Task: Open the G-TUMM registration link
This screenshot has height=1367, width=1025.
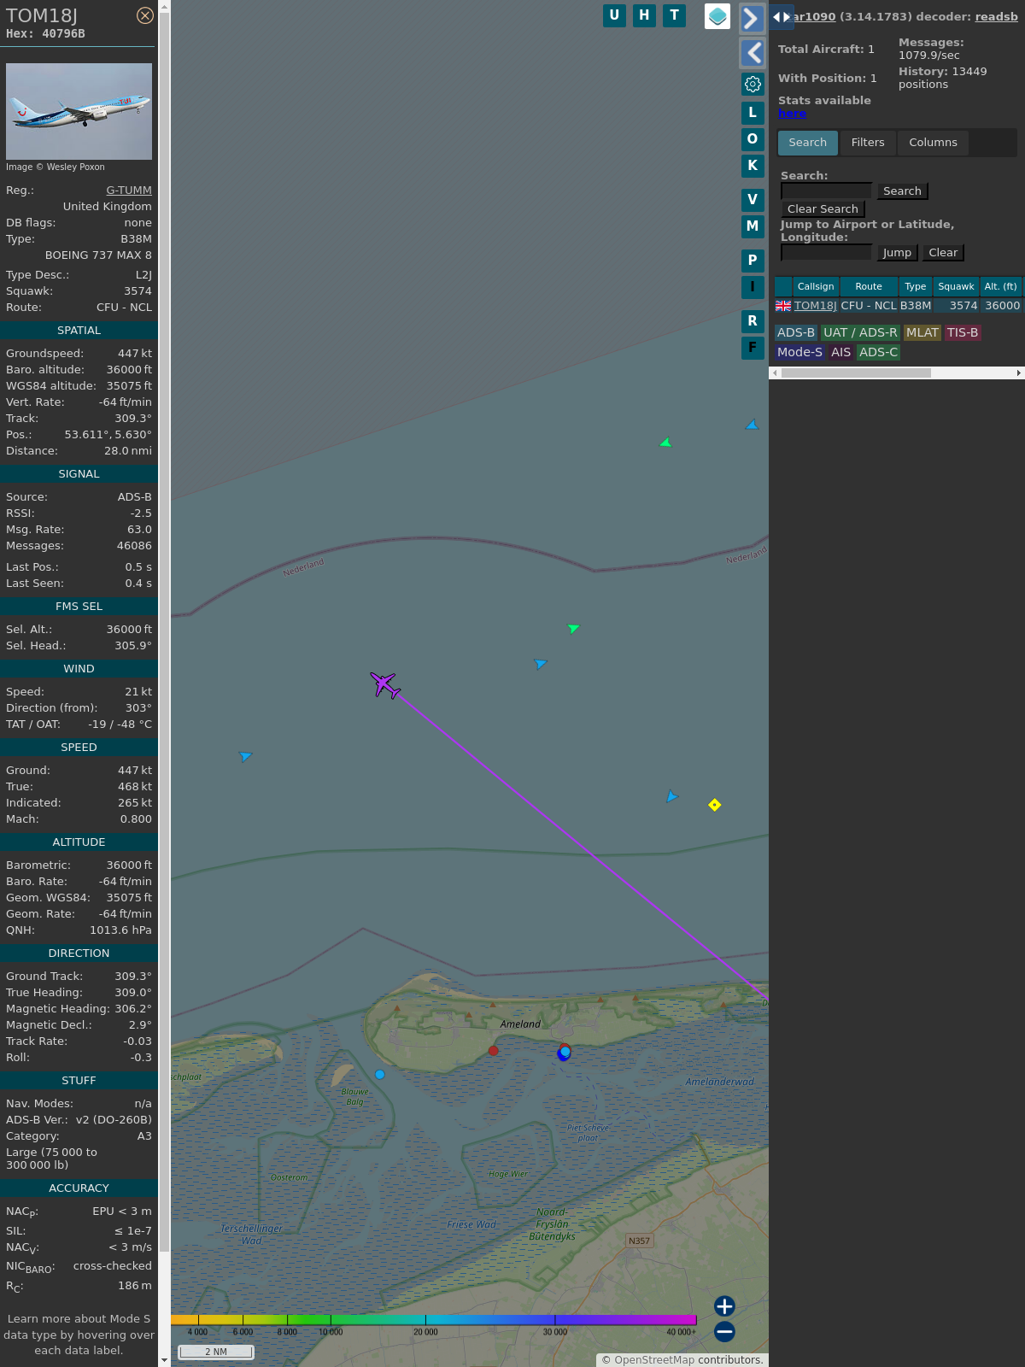Action: (x=129, y=191)
